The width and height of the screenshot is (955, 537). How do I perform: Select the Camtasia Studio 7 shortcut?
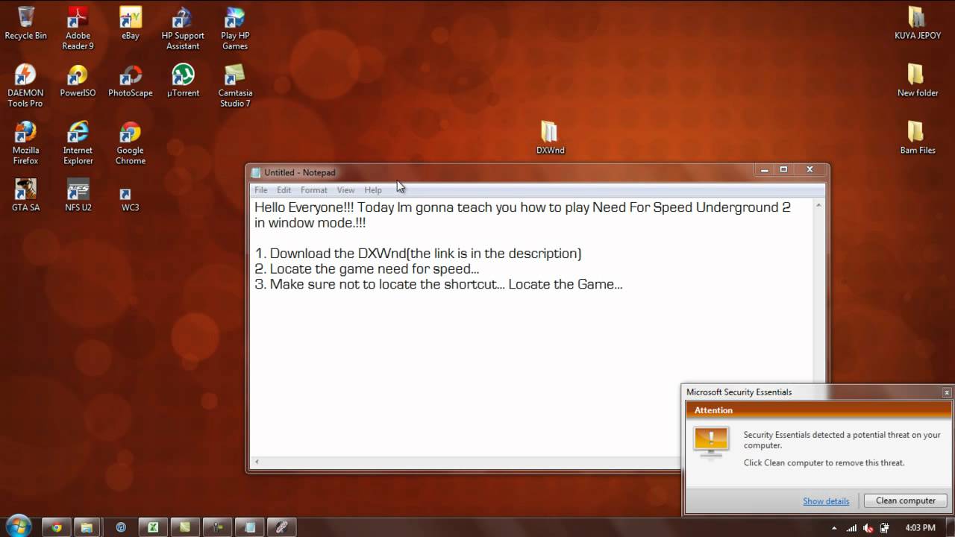[235, 86]
